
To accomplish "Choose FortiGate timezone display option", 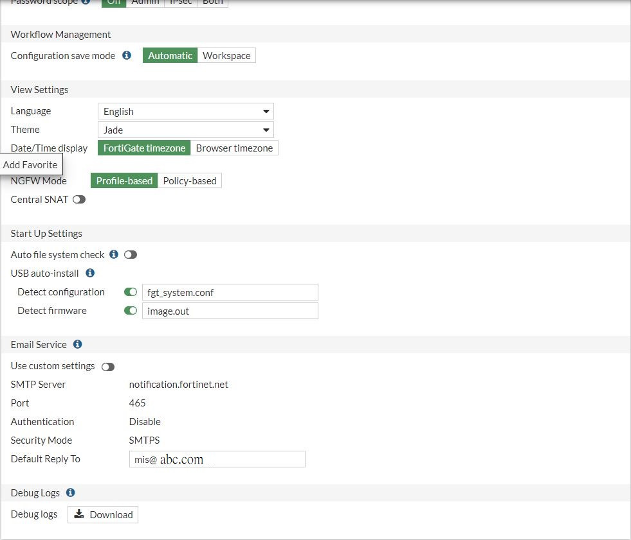I will [144, 148].
